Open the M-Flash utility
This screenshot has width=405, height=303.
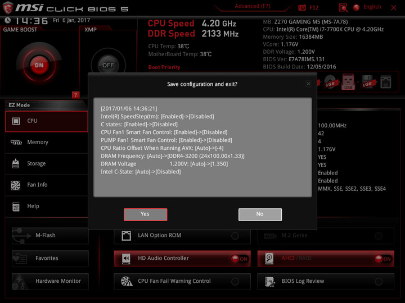point(50,236)
